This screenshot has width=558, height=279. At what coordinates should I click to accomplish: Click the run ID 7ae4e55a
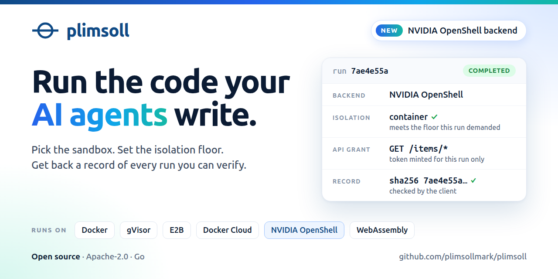pyautogui.click(x=370, y=71)
